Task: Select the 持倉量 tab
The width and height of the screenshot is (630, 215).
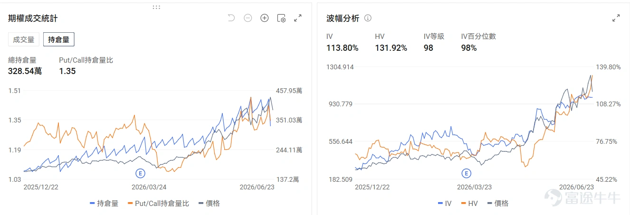Action: tap(59, 39)
